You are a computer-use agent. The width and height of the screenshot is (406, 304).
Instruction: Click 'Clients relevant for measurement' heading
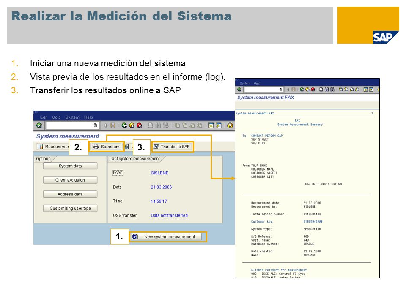279,270
